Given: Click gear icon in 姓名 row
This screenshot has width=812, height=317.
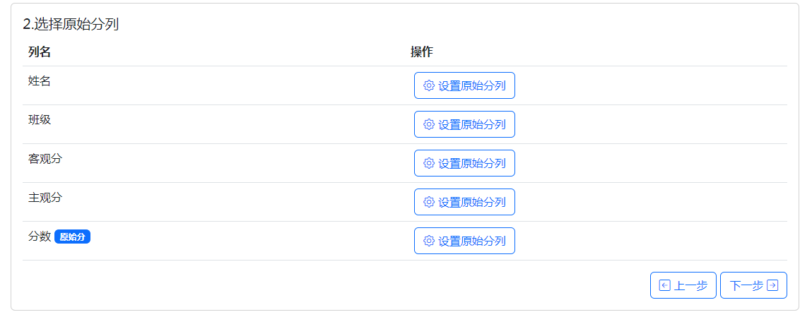Looking at the screenshot, I should click(429, 85).
